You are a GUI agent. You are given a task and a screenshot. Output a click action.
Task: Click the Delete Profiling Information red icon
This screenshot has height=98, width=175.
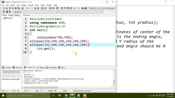tap(86, 8)
